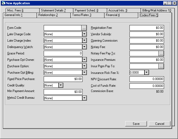Open Notary Fee Pay To lookup button
Image resolution: width=178 pixels, height=139 pixels.
(161, 53)
